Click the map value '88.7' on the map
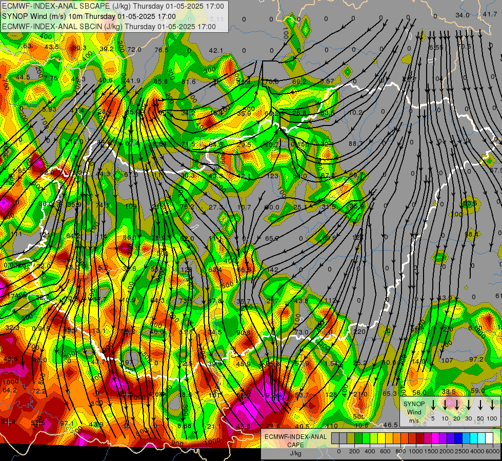Image resolution: width=502 pixels, height=461 pixels. (x=356, y=144)
